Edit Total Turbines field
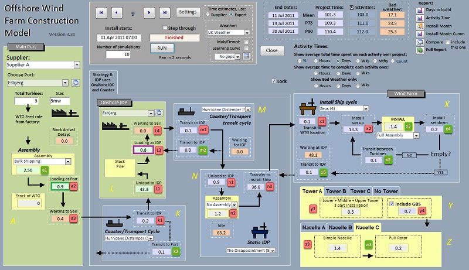Screen dimensions: 469x270 coord(26,101)
